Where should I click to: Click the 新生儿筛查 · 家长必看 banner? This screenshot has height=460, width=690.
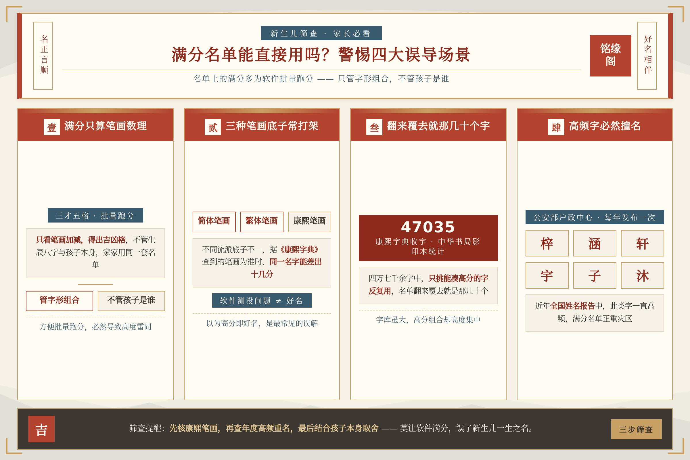pos(321,33)
